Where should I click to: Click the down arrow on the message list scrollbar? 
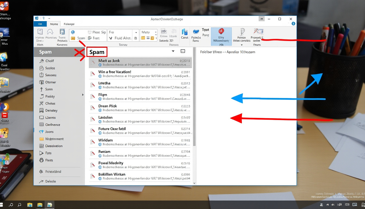[194, 183]
